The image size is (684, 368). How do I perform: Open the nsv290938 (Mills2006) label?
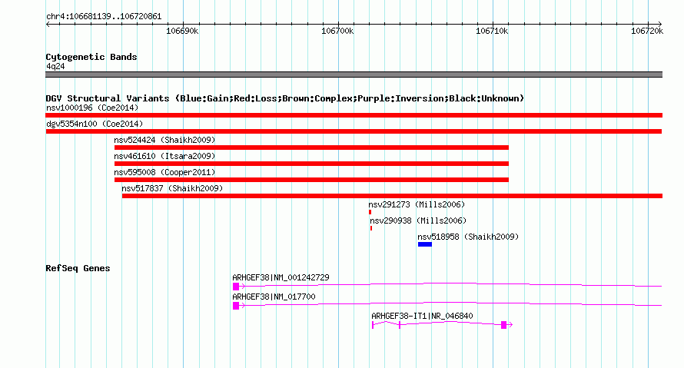coord(418,220)
